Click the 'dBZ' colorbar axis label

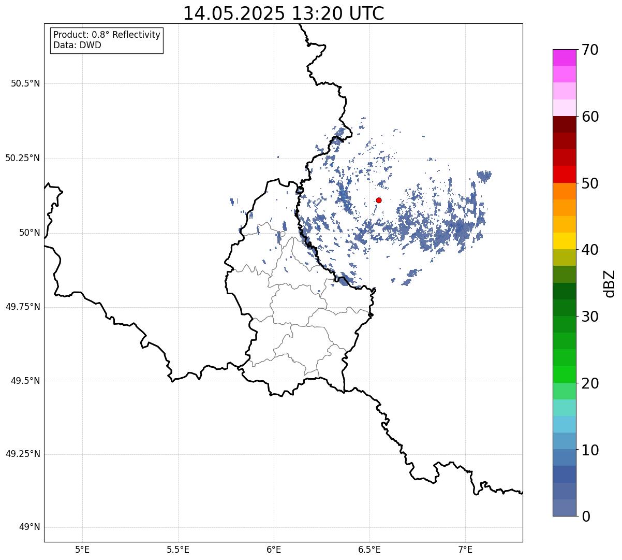click(610, 283)
